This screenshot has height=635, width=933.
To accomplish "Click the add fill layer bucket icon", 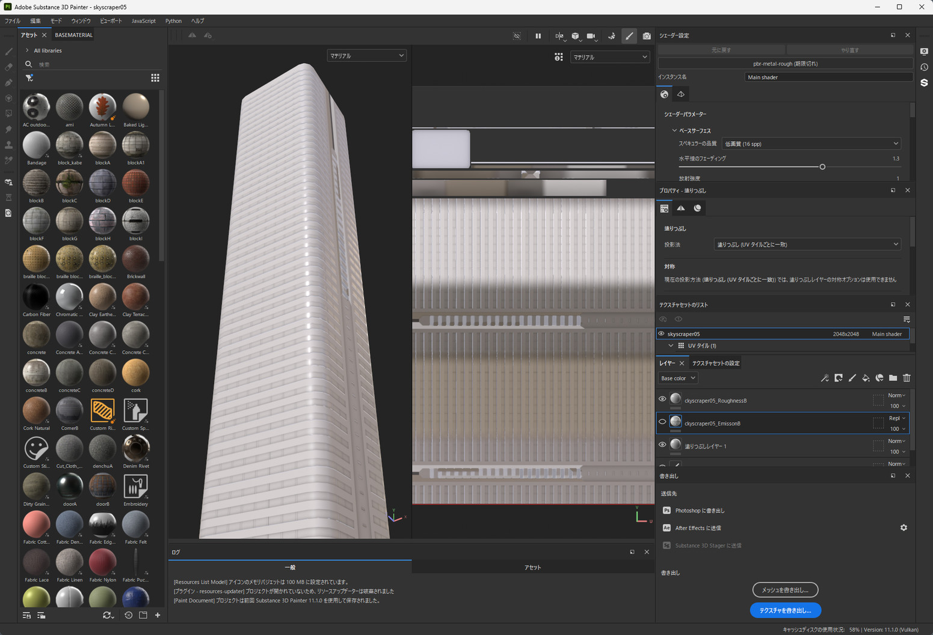I will pyautogui.click(x=866, y=378).
